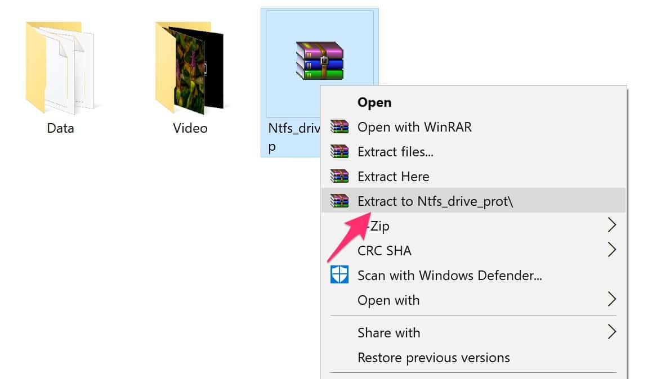The width and height of the screenshot is (661, 379).
Task: Expand the Share with submenu chevron
Action: 611,332
